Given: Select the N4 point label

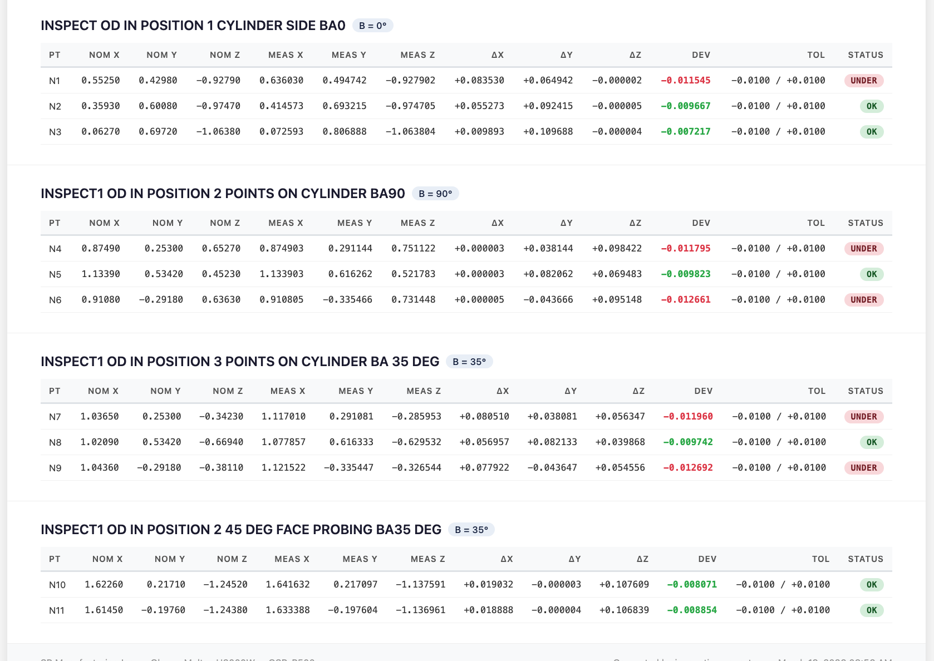Looking at the screenshot, I should point(55,249).
